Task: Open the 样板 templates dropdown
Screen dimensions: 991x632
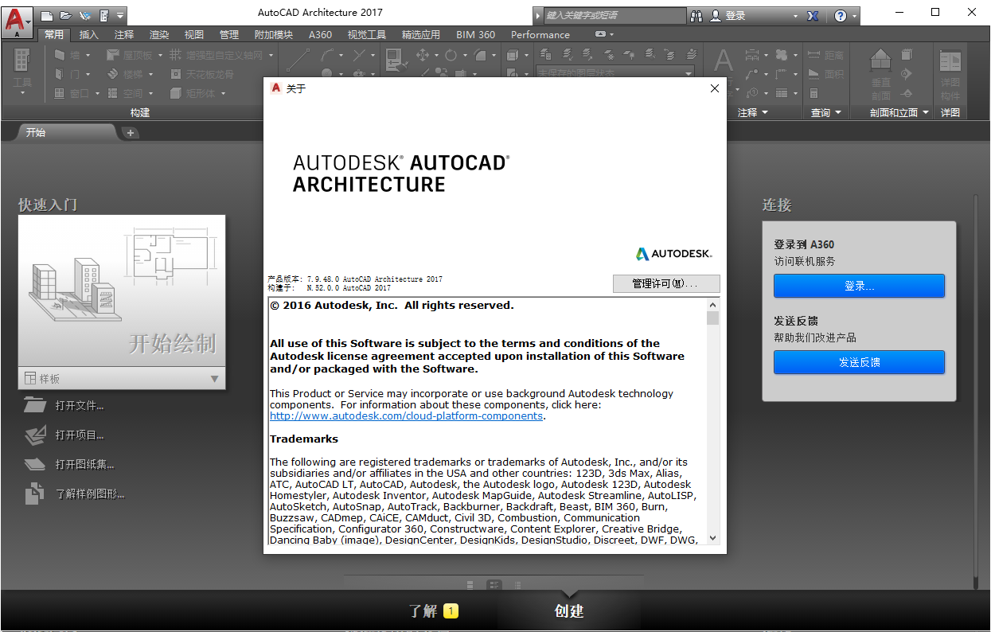Action: [212, 378]
